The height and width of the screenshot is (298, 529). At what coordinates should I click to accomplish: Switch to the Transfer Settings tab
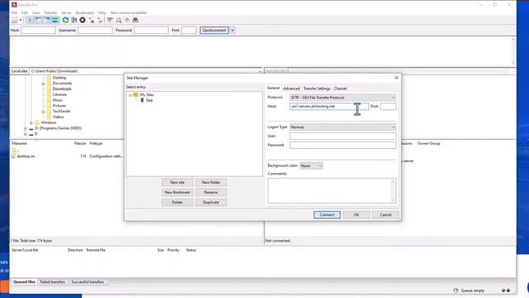[317, 89]
